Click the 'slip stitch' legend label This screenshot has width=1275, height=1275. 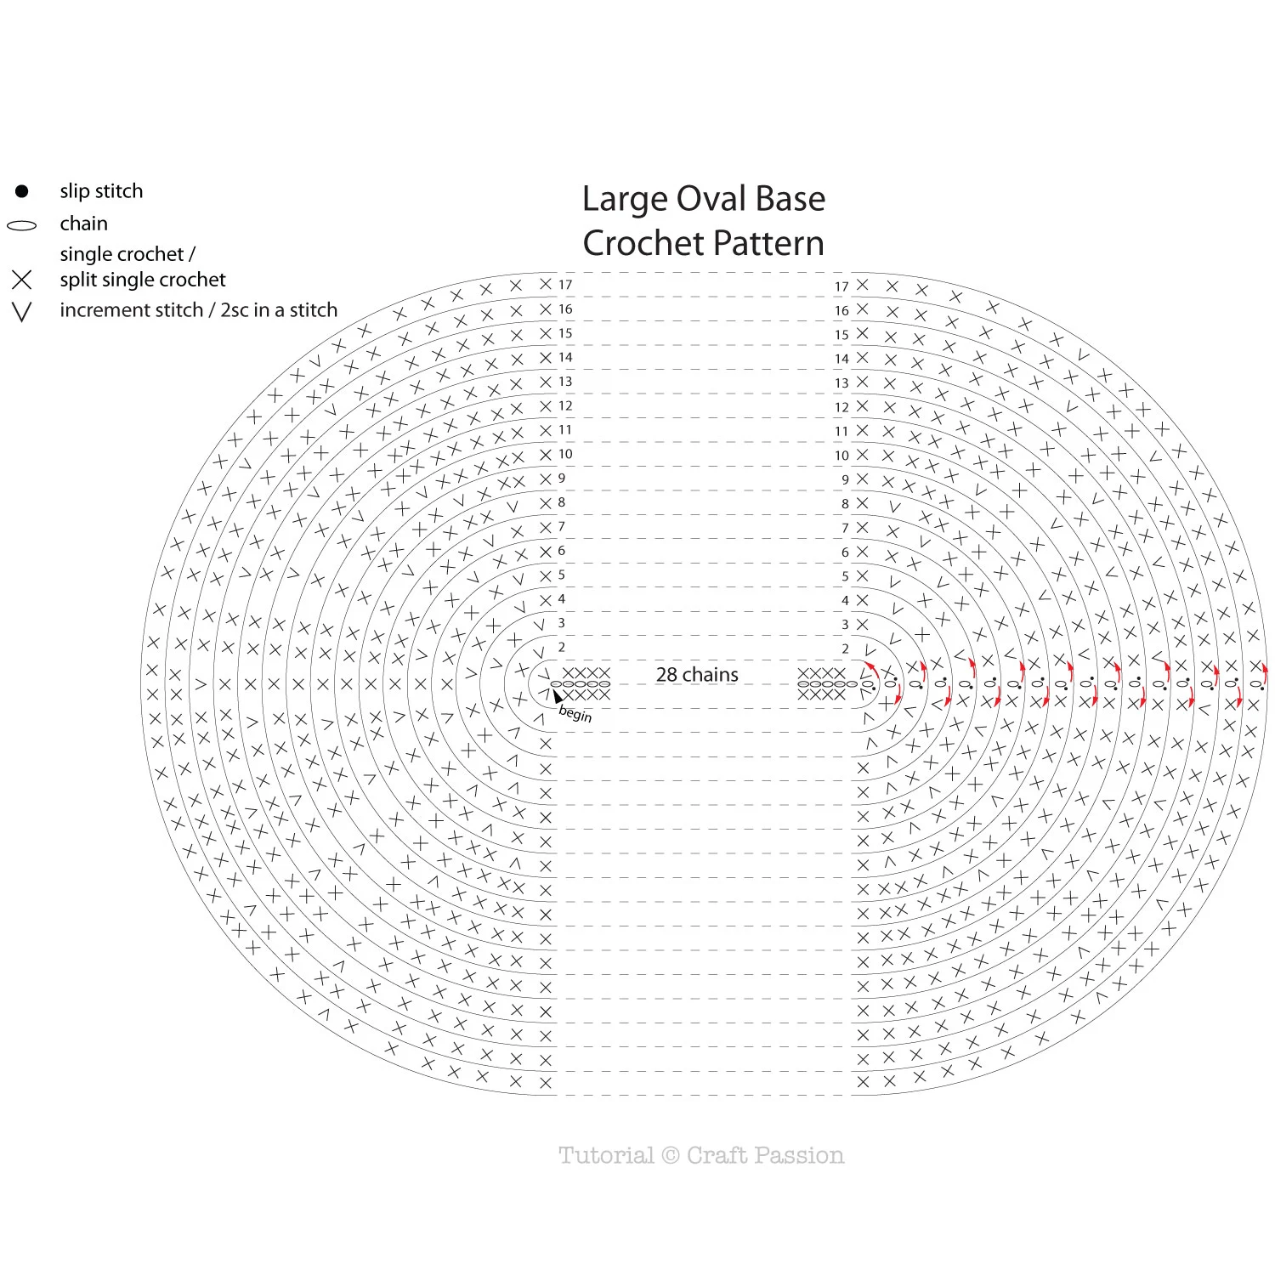pyautogui.click(x=101, y=191)
